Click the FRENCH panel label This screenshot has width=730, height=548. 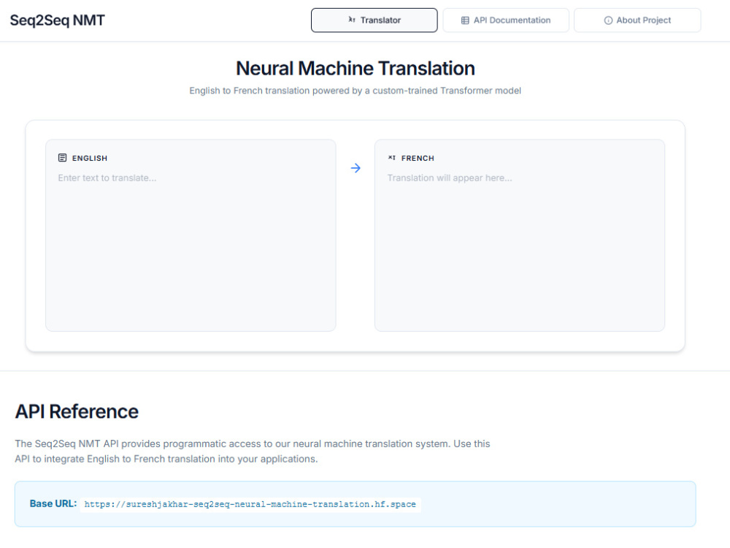point(418,159)
